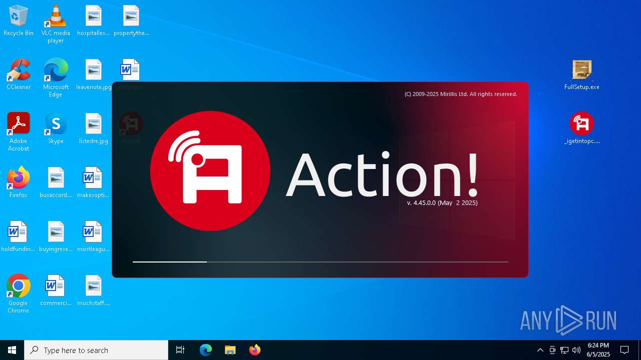Select the mostleagu Word document

(93, 236)
